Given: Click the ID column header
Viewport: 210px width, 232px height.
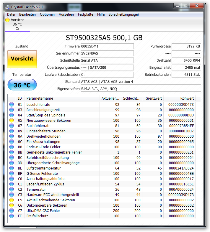Looking at the screenshot, I should click(x=20, y=98).
